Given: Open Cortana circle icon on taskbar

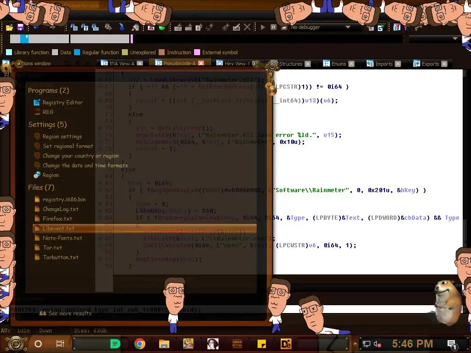Looking at the screenshot, I should [38, 344].
